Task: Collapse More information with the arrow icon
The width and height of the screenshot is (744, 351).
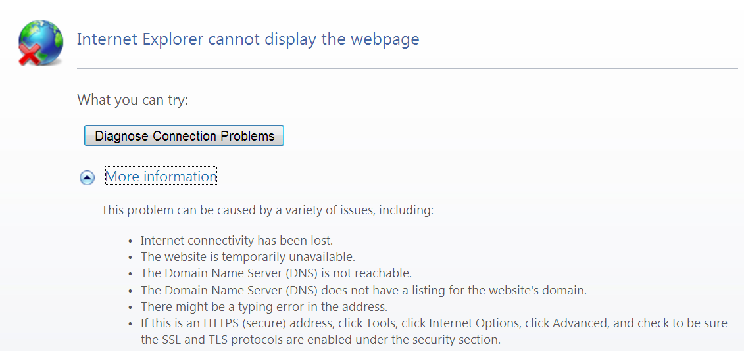Action: coord(87,178)
